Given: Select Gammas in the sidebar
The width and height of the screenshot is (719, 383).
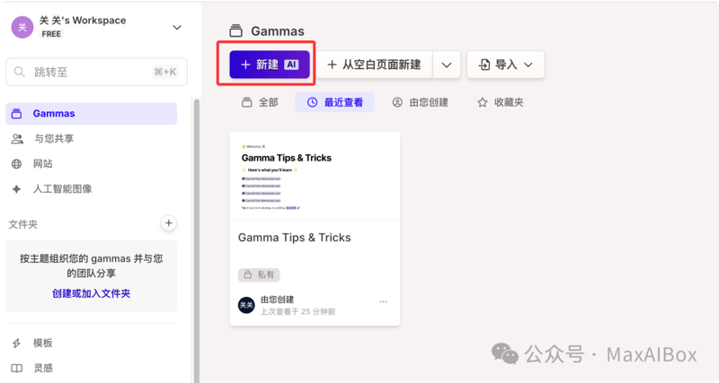Looking at the screenshot, I should tap(92, 114).
